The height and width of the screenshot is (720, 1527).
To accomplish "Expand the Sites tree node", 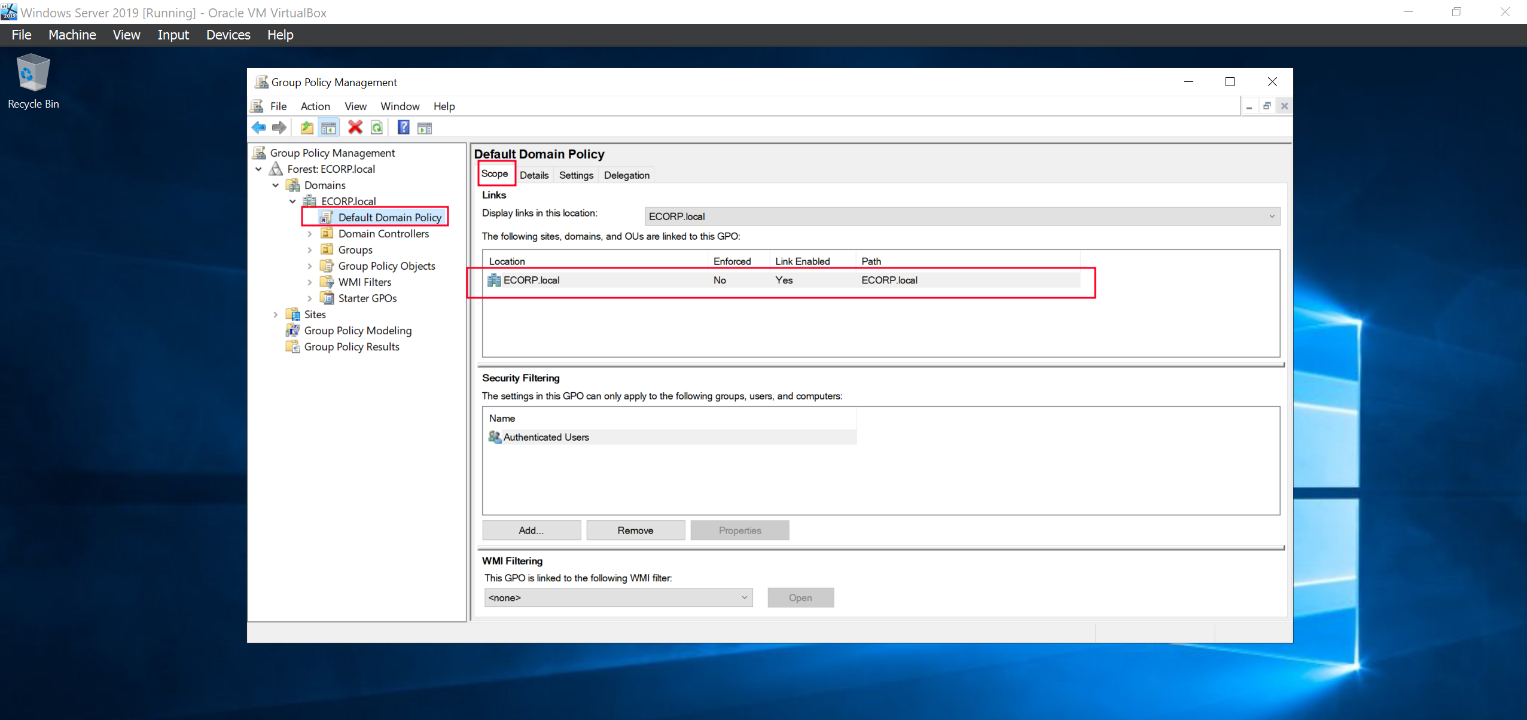I will pyautogui.click(x=276, y=315).
